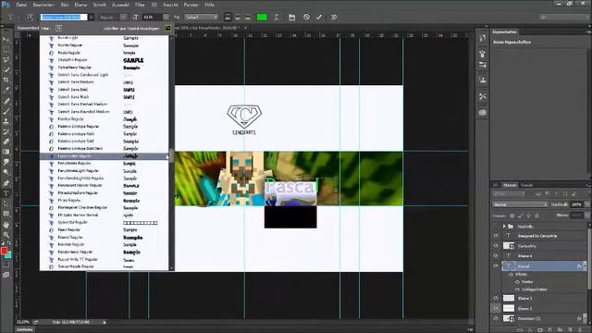Open the anti-aliasing method dropdown
Screen dimensions: 592x333
click(202, 17)
